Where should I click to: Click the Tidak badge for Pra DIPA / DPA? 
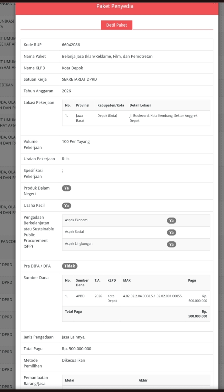coord(70,266)
